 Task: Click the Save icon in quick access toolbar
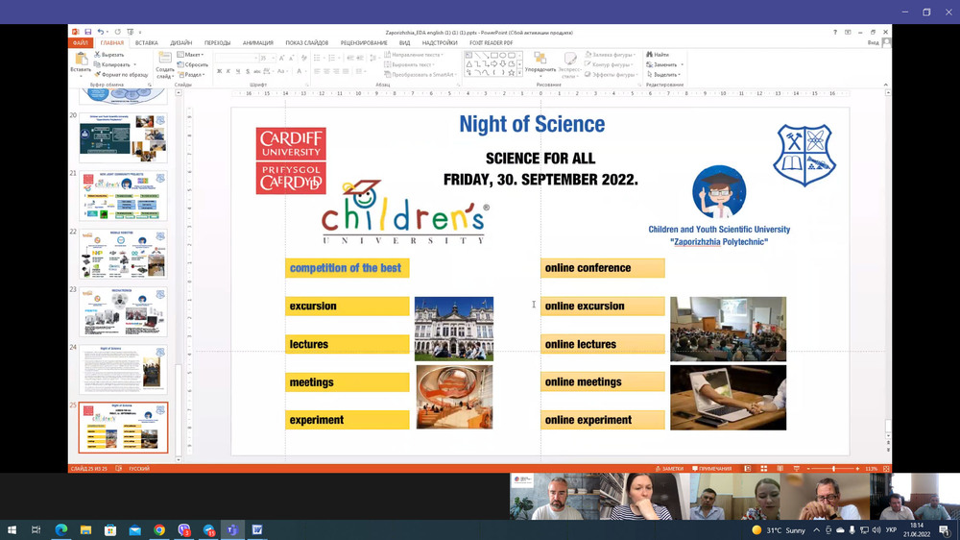click(87, 32)
